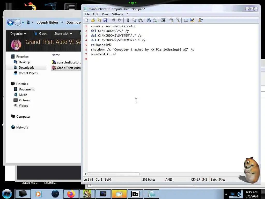Open the Windows Start orb

(x=7, y=194)
